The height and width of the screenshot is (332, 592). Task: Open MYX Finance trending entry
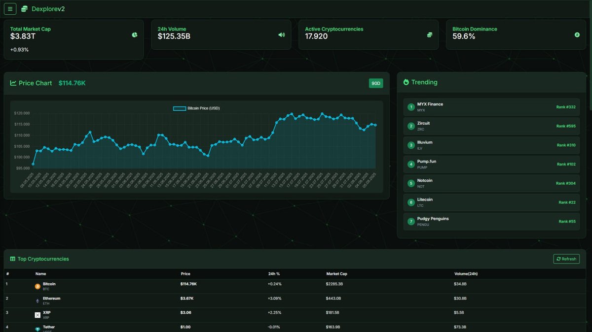point(491,107)
